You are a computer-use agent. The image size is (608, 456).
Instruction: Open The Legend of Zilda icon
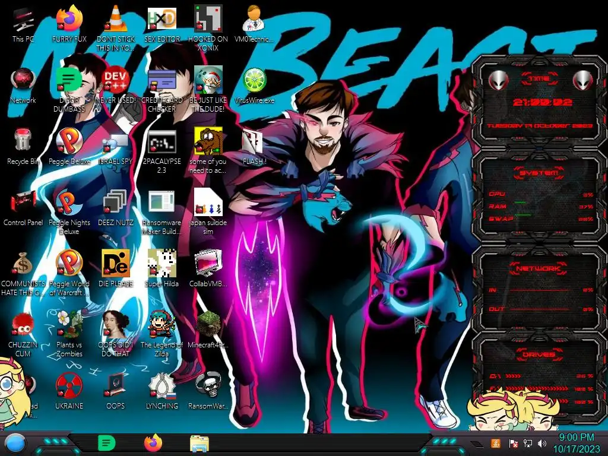coord(161,334)
